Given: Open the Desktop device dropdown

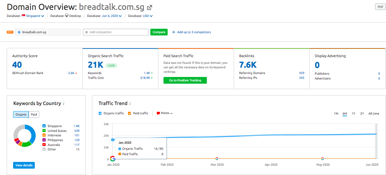Looking at the screenshot, I should pos(75,16).
